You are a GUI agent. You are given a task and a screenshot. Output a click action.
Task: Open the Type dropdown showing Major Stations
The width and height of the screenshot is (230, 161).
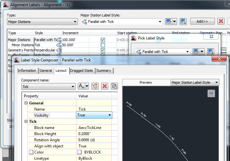(42, 22)
